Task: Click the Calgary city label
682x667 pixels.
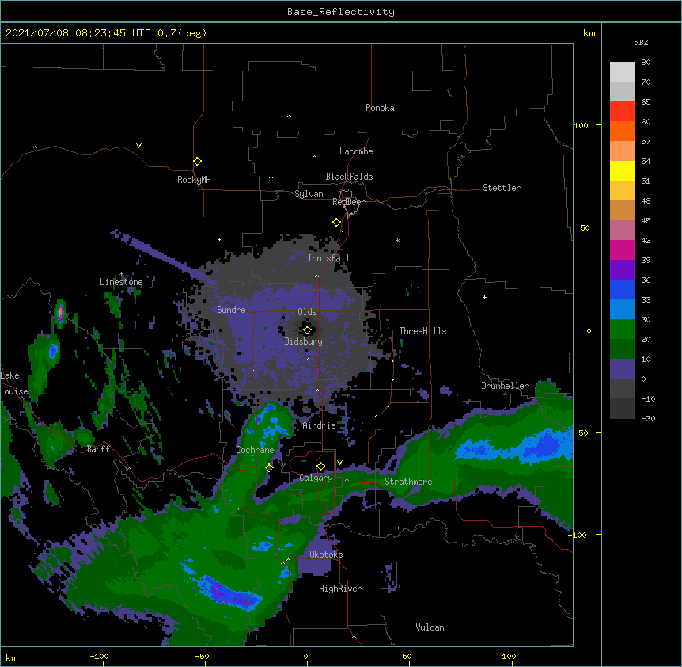Action: pos(316,478)
